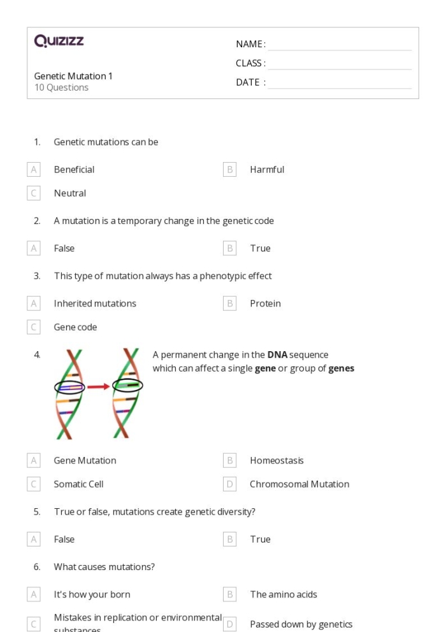
Task: Select A Gene Mutation answer
Action: pos(34,461)
